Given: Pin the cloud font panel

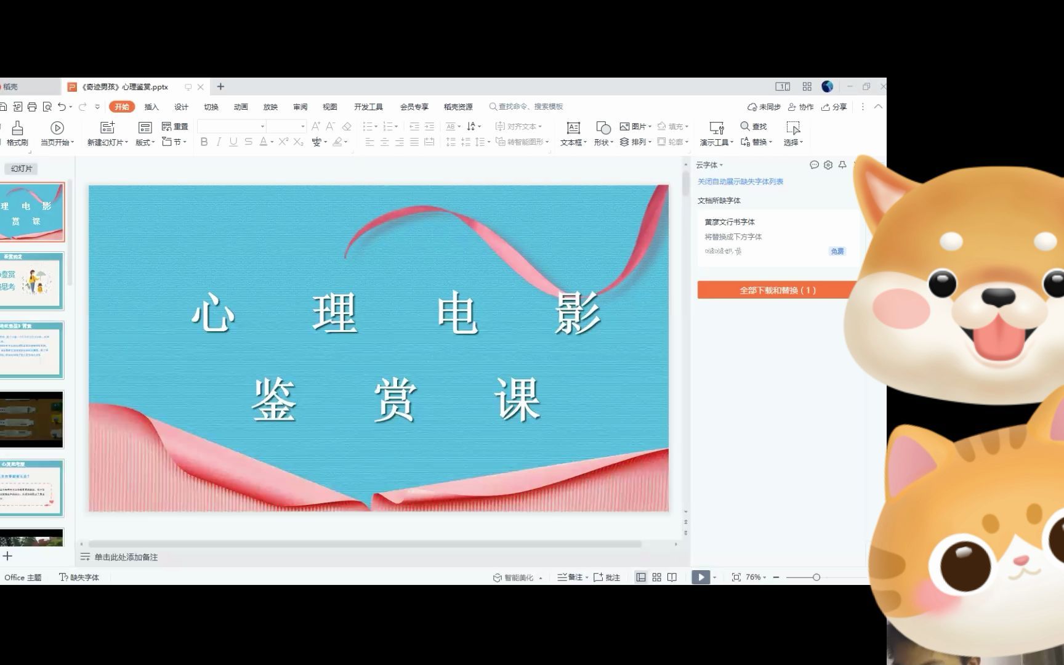Looking at the screenshot, I should (842, 164).
